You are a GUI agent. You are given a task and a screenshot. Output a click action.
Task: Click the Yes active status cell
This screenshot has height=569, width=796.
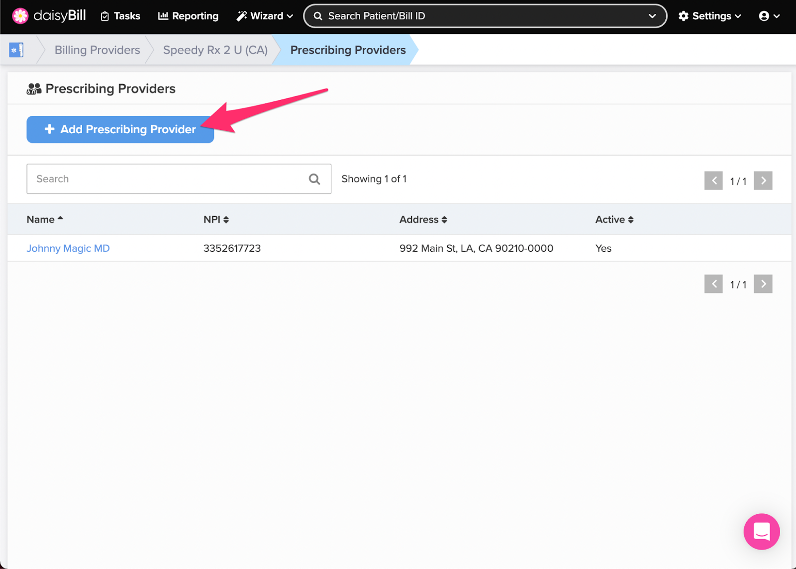(x=603, y=248)
